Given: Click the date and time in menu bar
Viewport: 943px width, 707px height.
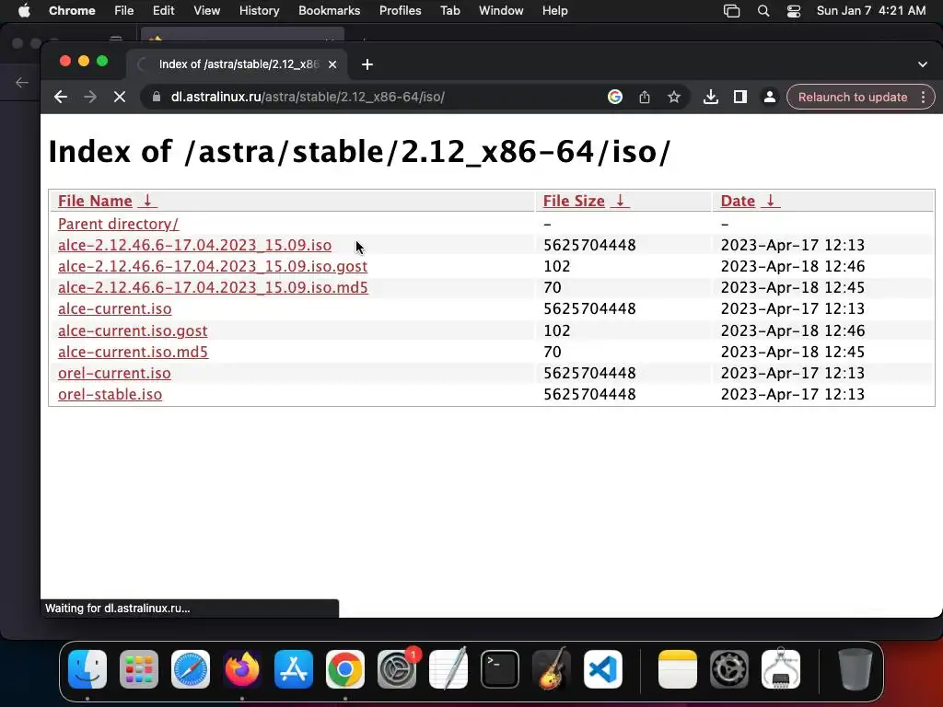Looking at the screenshot, I should 871,11.
